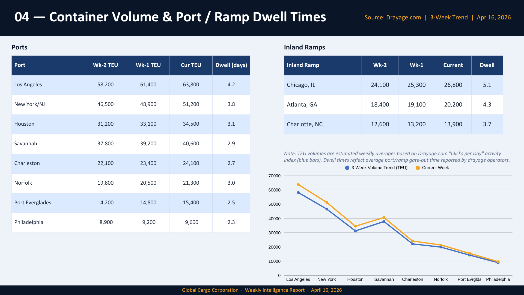Click the Los Angeles orange data point

298,185
